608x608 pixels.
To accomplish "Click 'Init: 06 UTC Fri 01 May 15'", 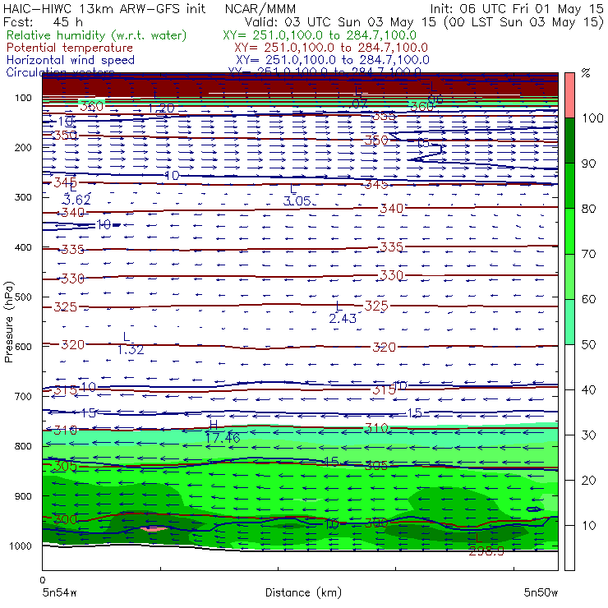I will (x=517, y=8).
